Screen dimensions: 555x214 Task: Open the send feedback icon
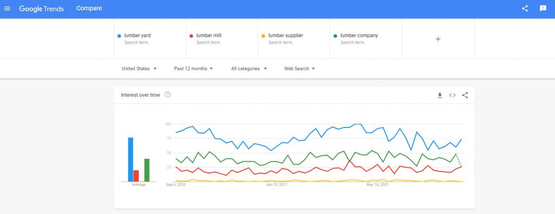[x=543, y=9]
